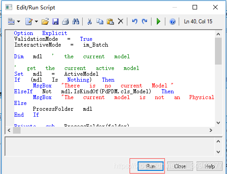227x174 pixels.
Task: Copy selection with the copy icon
Action: (100, 22)
